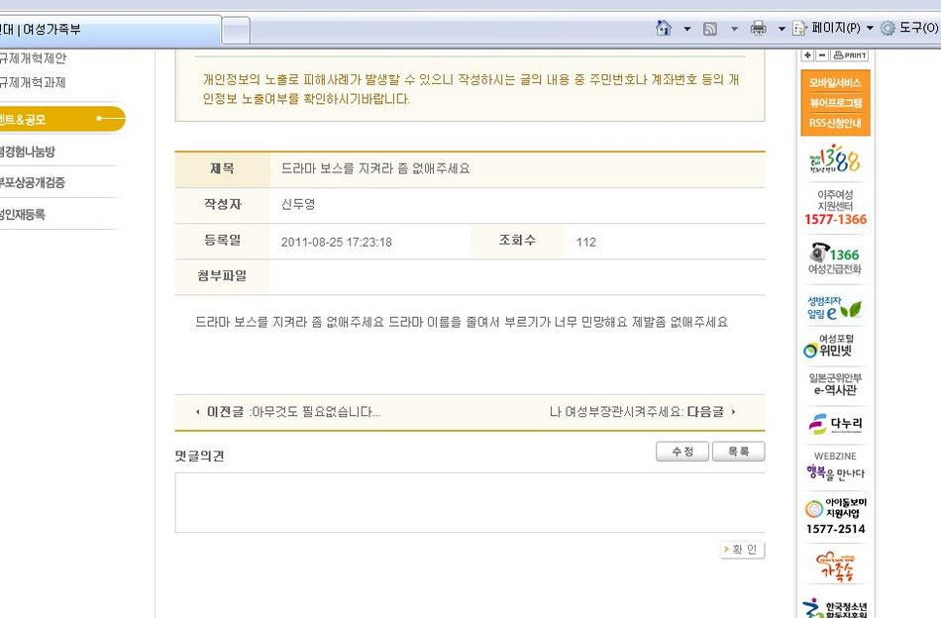Open the 다누리 banner
The height and width of the screenshot is (618, 941).
pos(835,424)
